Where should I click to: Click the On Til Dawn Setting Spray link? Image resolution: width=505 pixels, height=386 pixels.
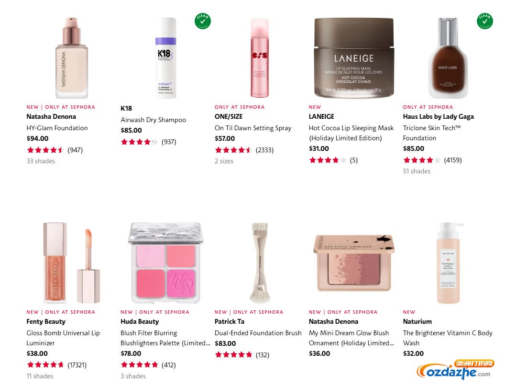coord(253,128)
